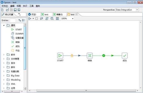Image resolution: width=143 pixels, height=93 pixels.
Task: Click the Modeling folder label
Action: pyautogui.click(x=16, y=80)
